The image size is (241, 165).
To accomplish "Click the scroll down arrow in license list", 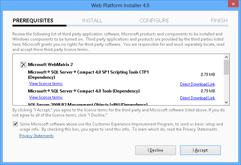I will click(x=226, y=102).
